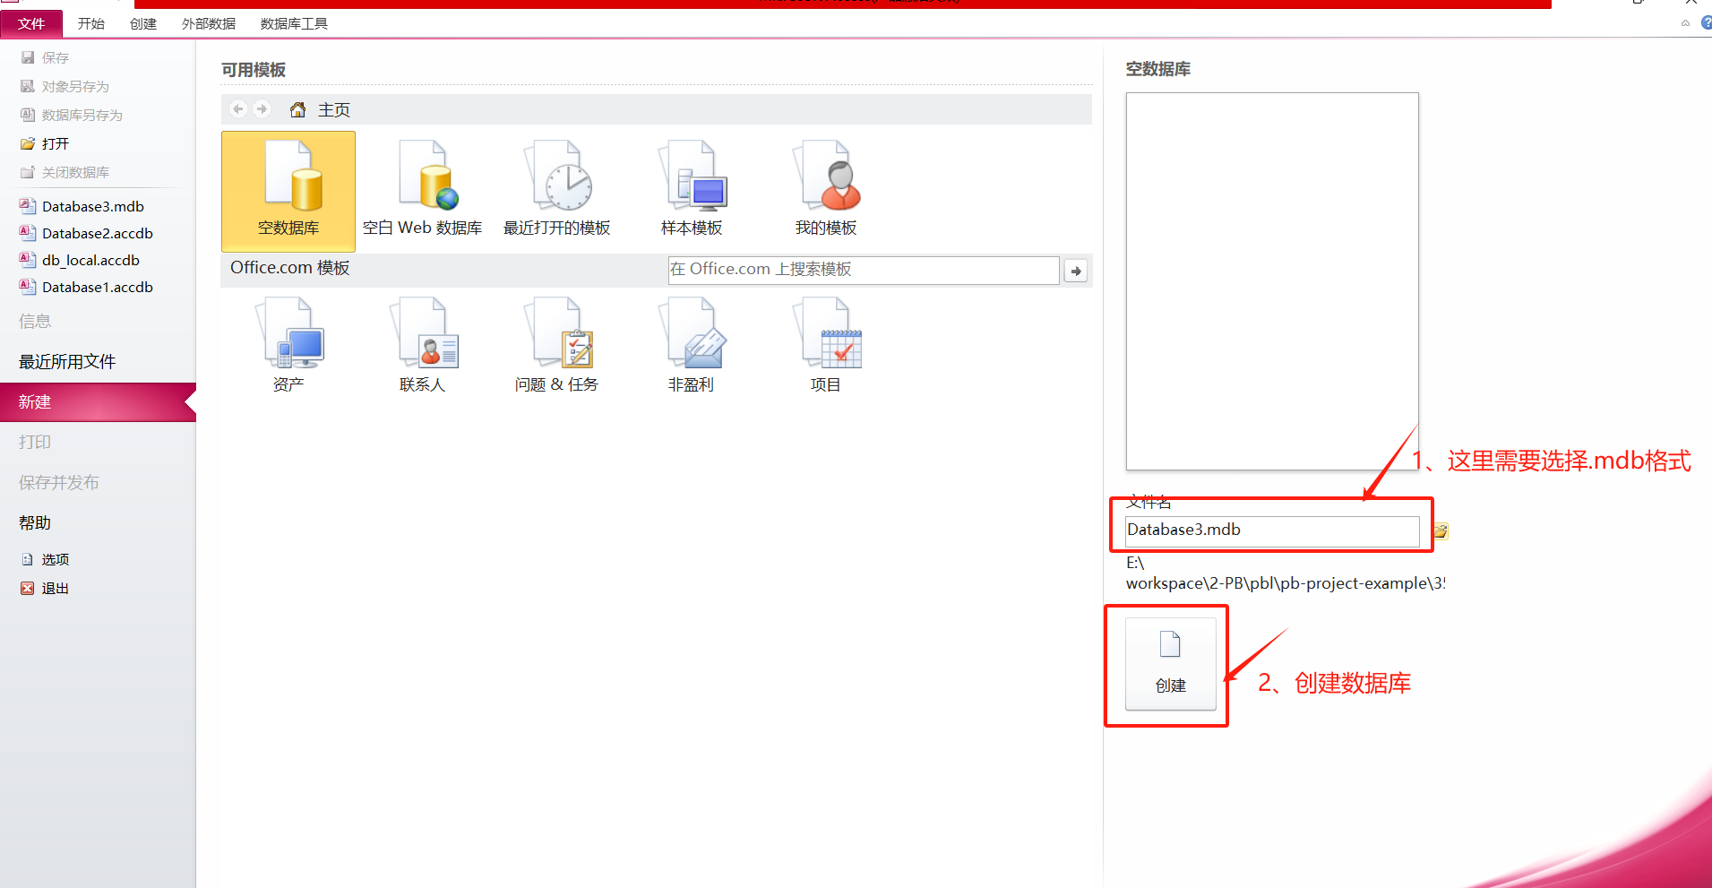
Task: Open recent file Database3.mdb
Action: point(82,206)
